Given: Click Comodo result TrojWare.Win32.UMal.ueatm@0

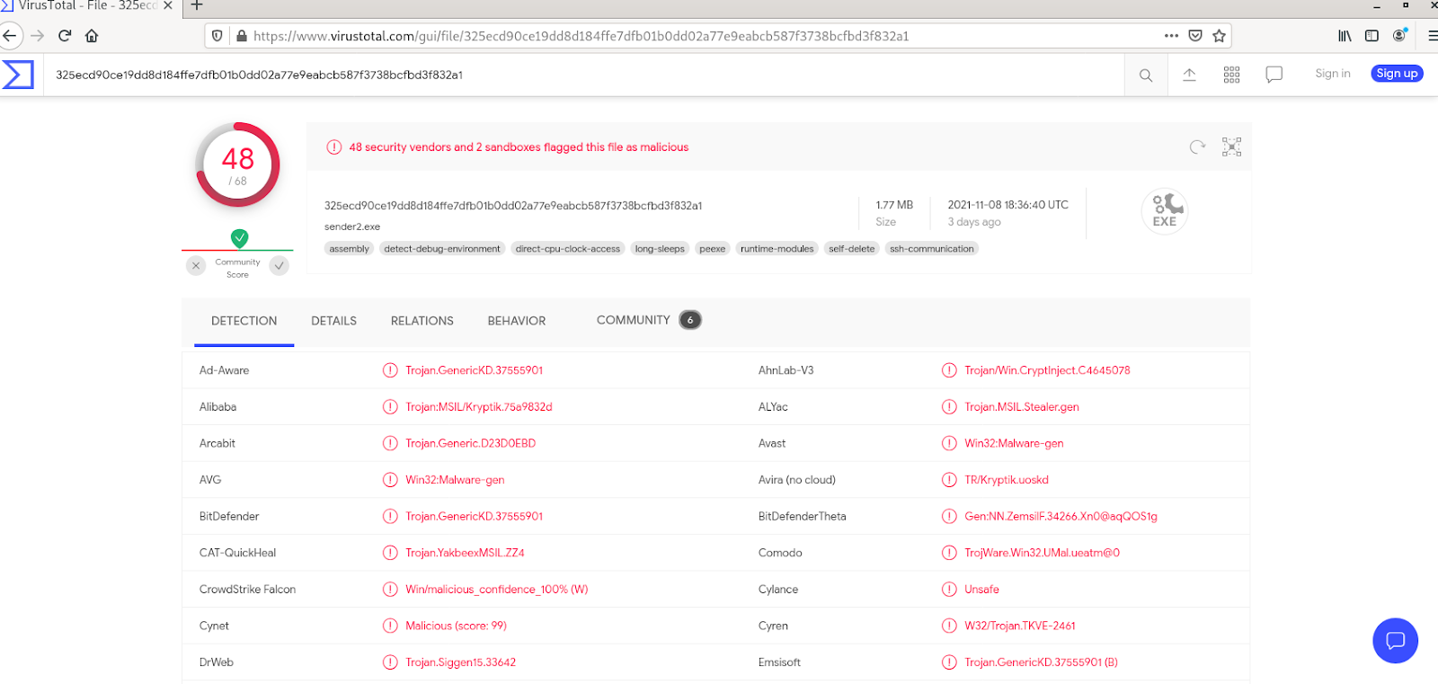Looking at the screenshot, I should click(x=1043, y=553).
